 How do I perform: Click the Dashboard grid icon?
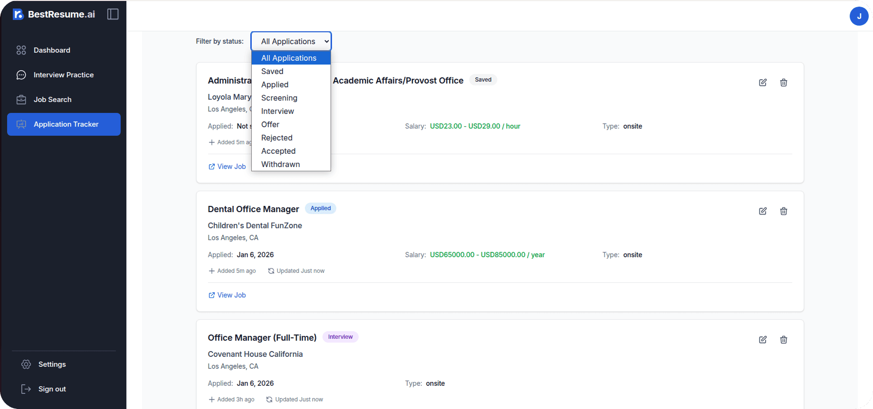click(21, 50)
